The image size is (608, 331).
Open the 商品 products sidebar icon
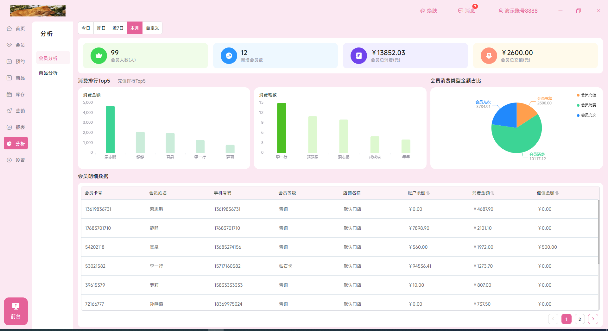9,78
